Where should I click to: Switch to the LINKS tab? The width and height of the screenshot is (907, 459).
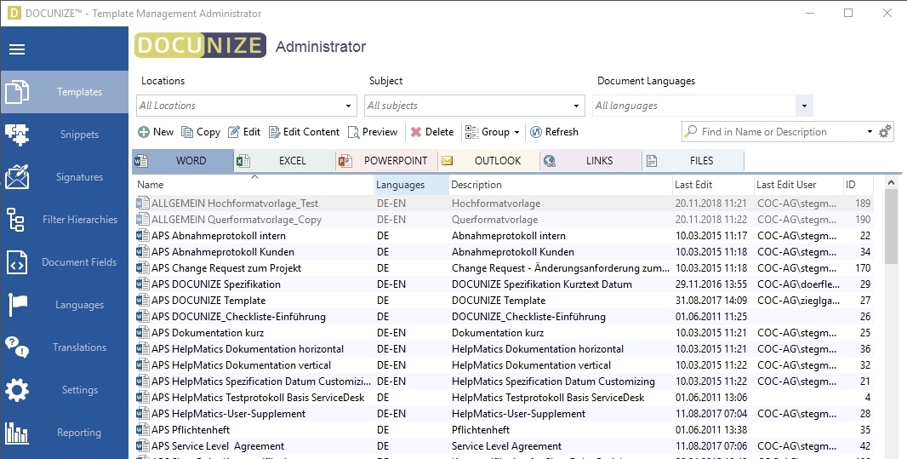(x=590, y=161)
